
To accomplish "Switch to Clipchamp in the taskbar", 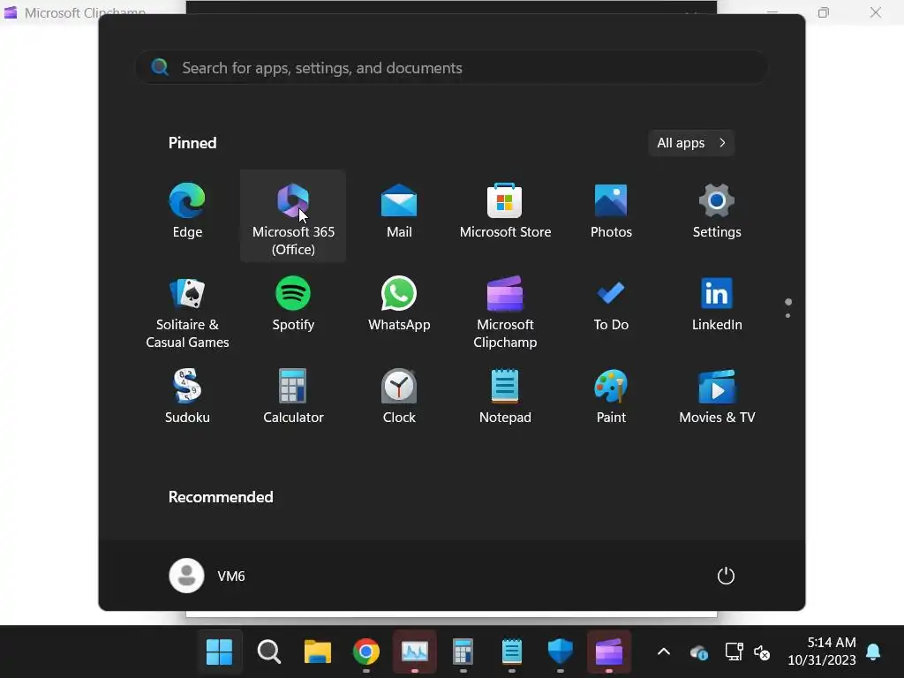I will tap(609, 652).
